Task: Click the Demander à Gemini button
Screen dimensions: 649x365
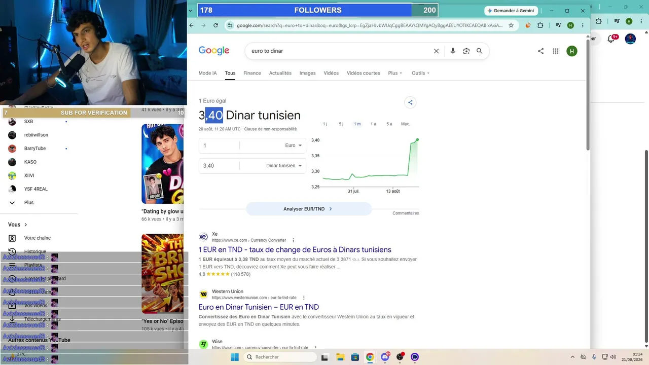Action: click(x=511, y=11)
